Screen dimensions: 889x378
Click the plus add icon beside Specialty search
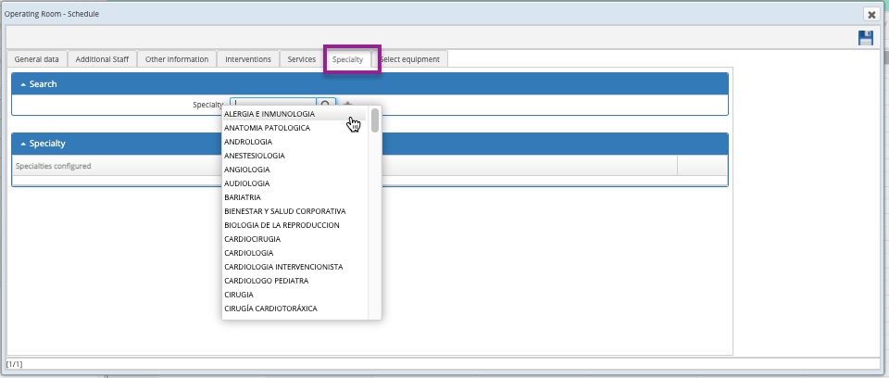(348, 104)
